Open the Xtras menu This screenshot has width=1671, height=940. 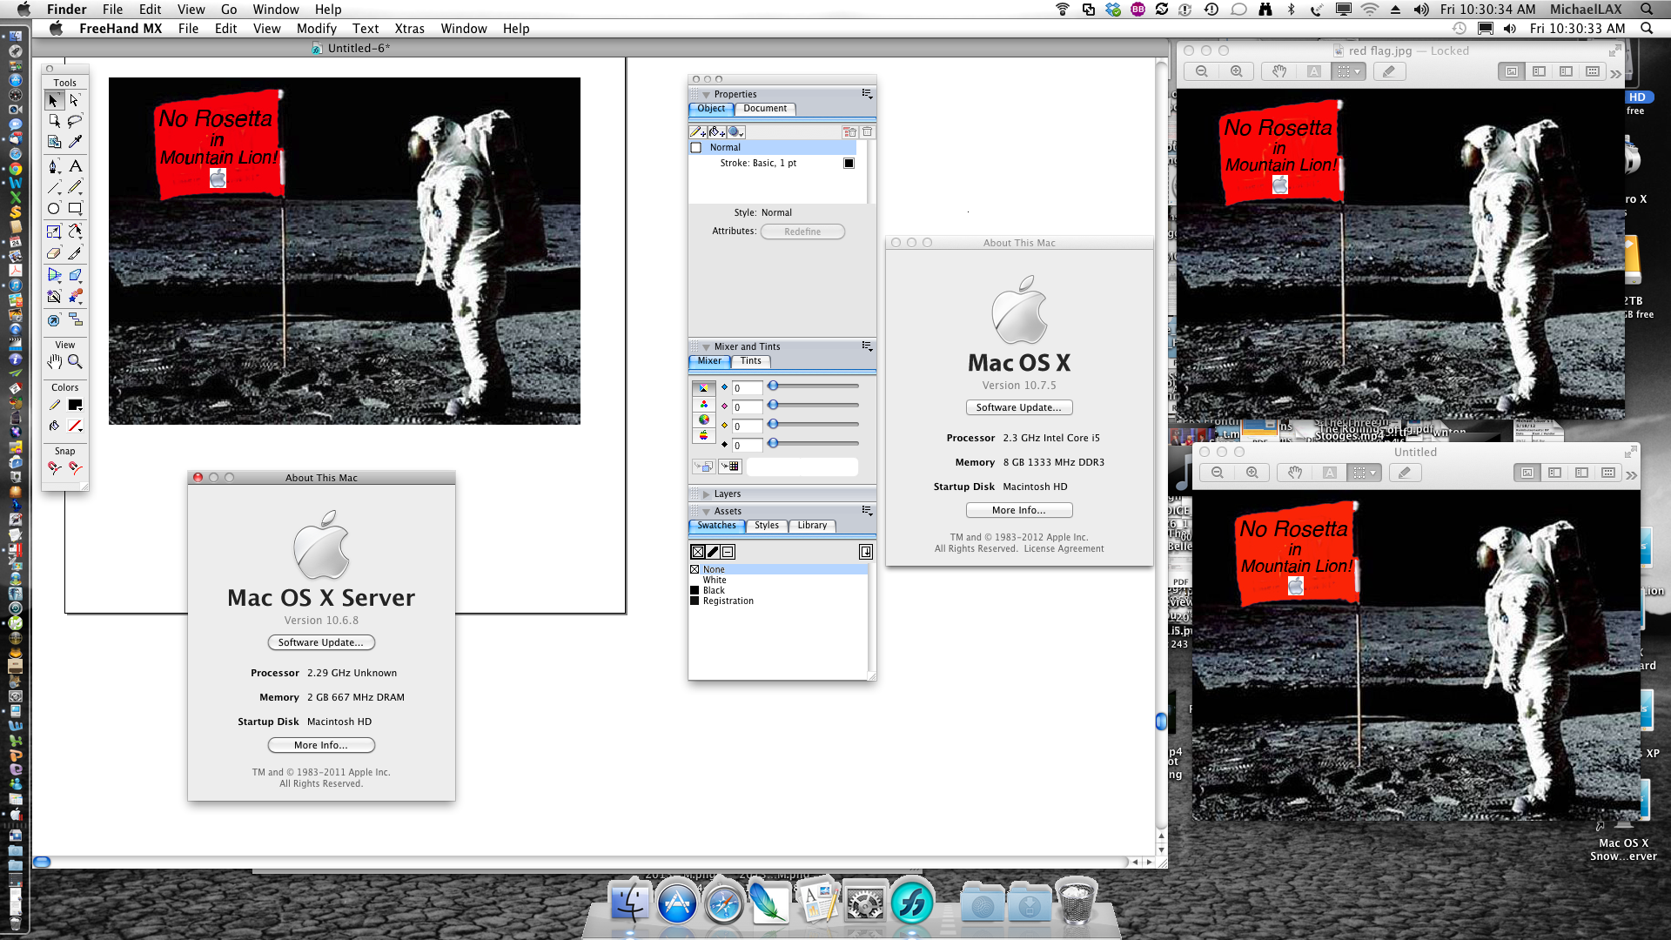pyautogui.click(x=409, y=29)
